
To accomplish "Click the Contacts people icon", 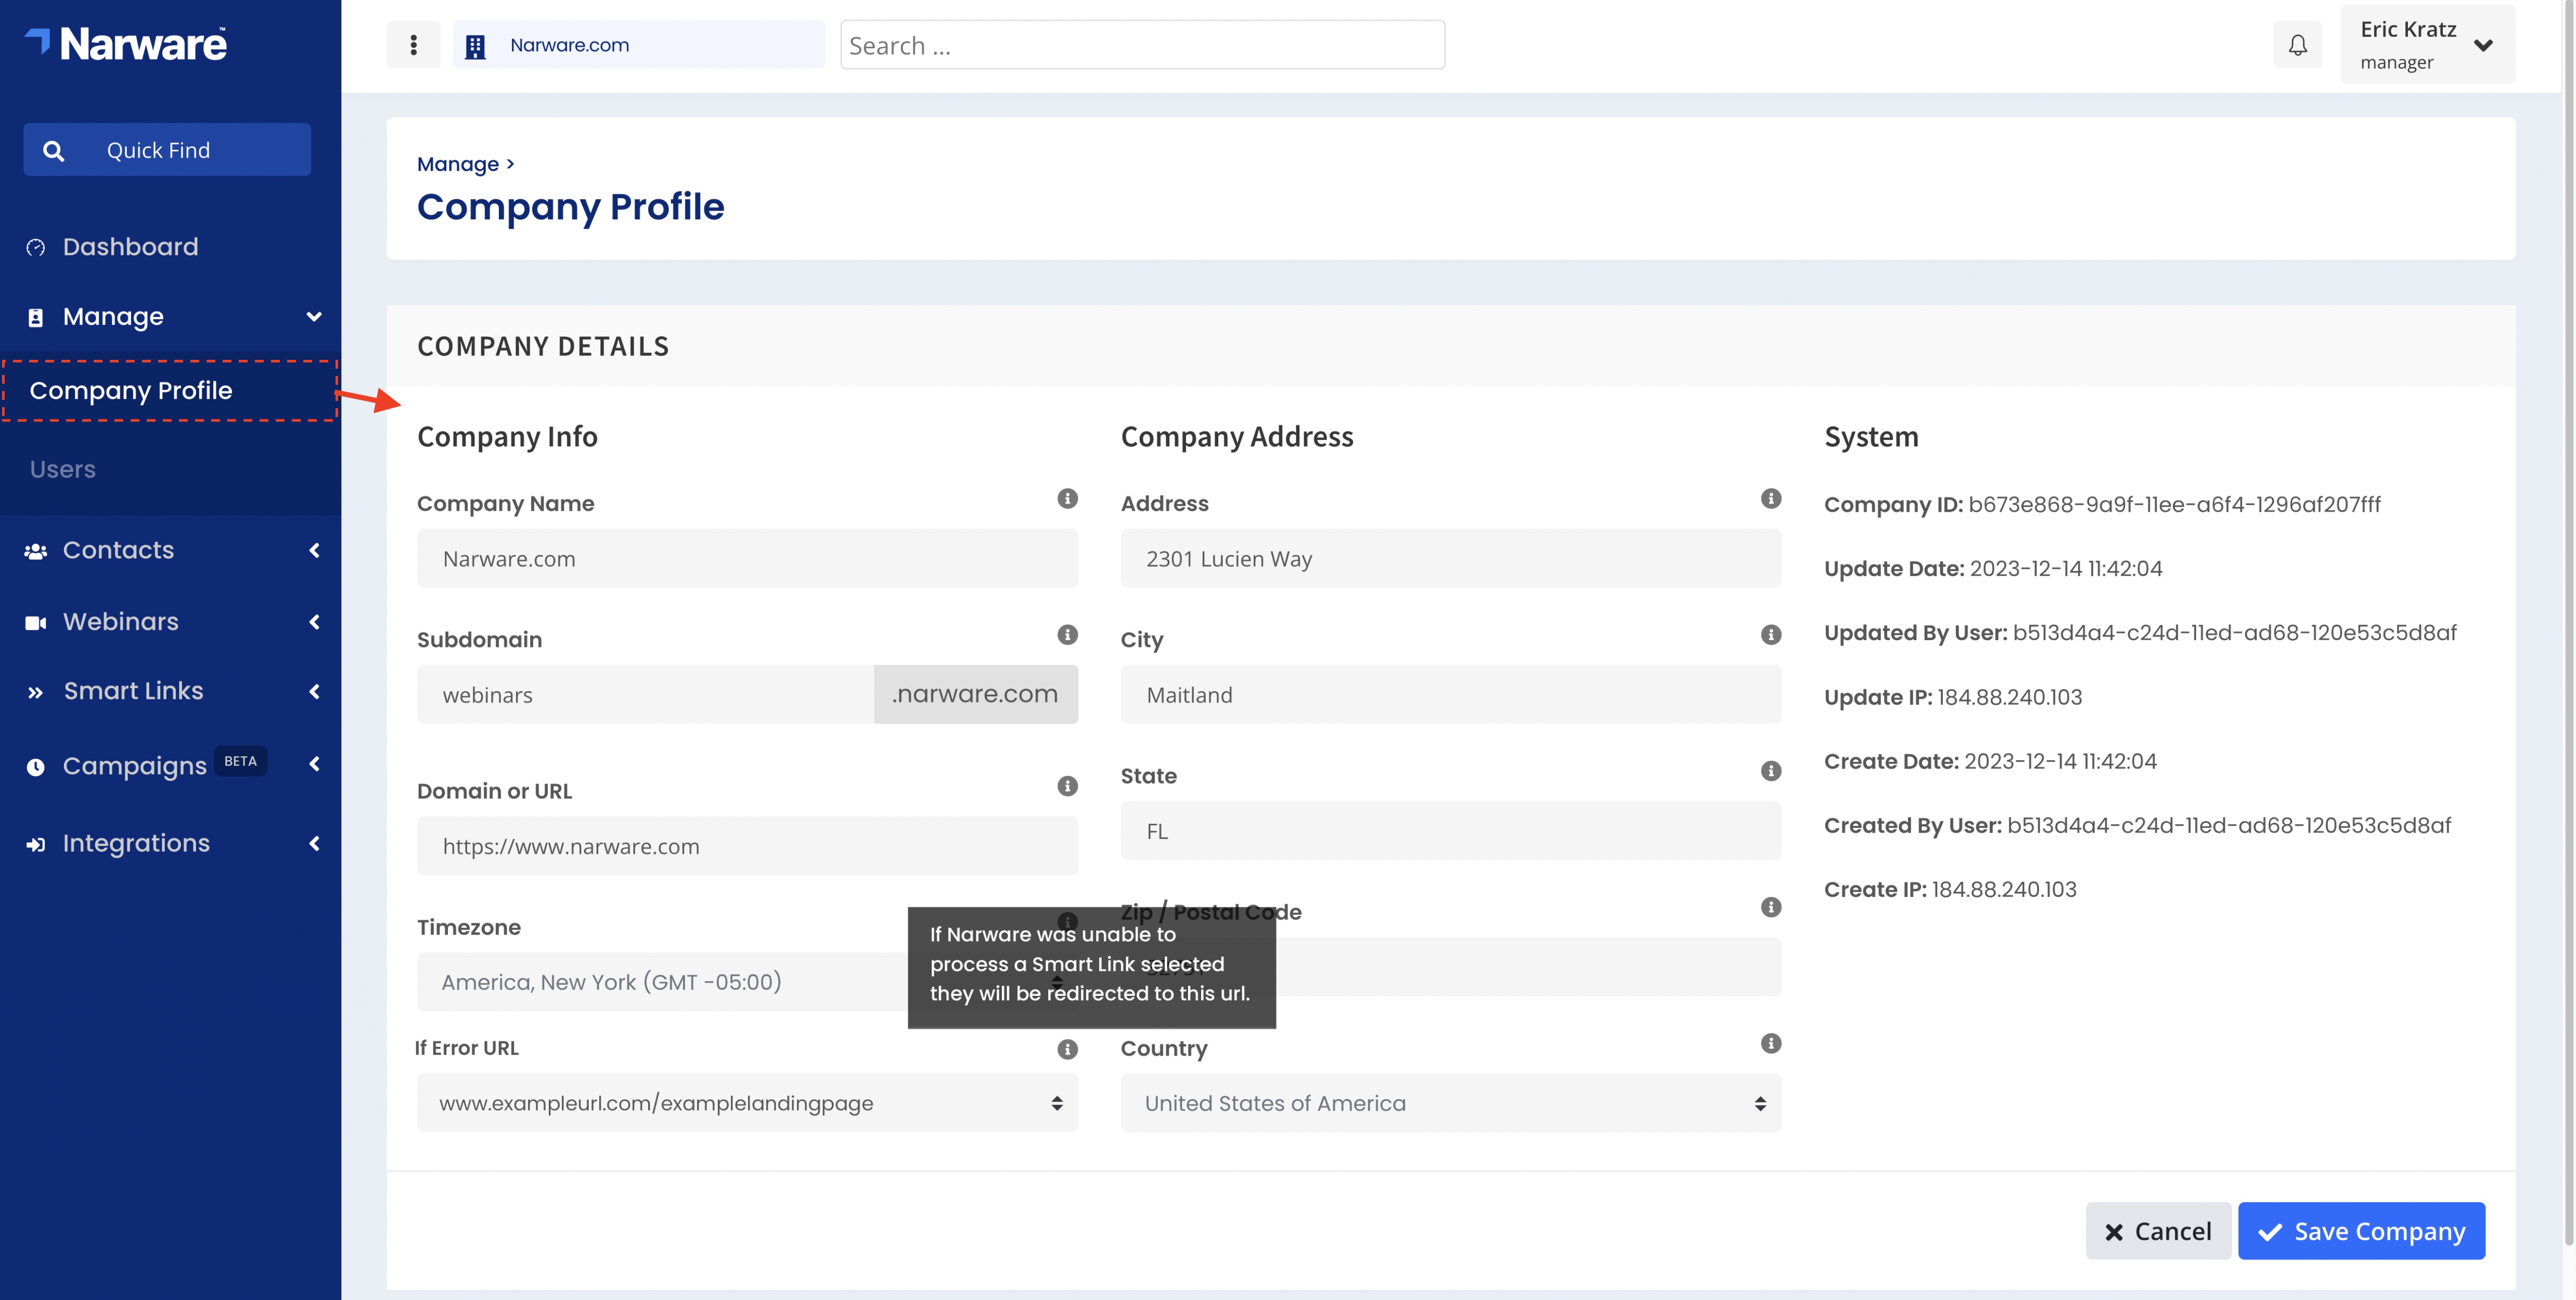I will point(36,551).
